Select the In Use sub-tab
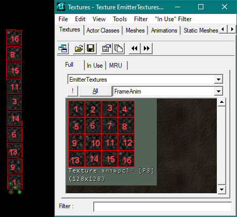This screenshot has height=217, width=237. pyautogui.click(x=95, y=66)
